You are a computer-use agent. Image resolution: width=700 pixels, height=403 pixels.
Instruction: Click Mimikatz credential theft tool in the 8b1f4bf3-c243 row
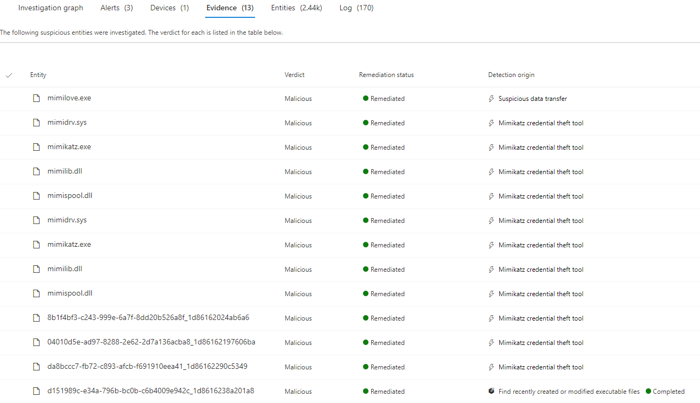(x=541, y=318)
